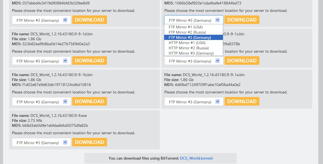Select HTTP Mirror #1 (USA) option
Screen dimensions: 323x164
coord(193,43)
